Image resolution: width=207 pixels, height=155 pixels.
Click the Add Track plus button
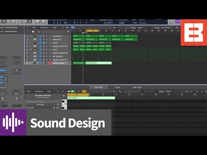28,32
